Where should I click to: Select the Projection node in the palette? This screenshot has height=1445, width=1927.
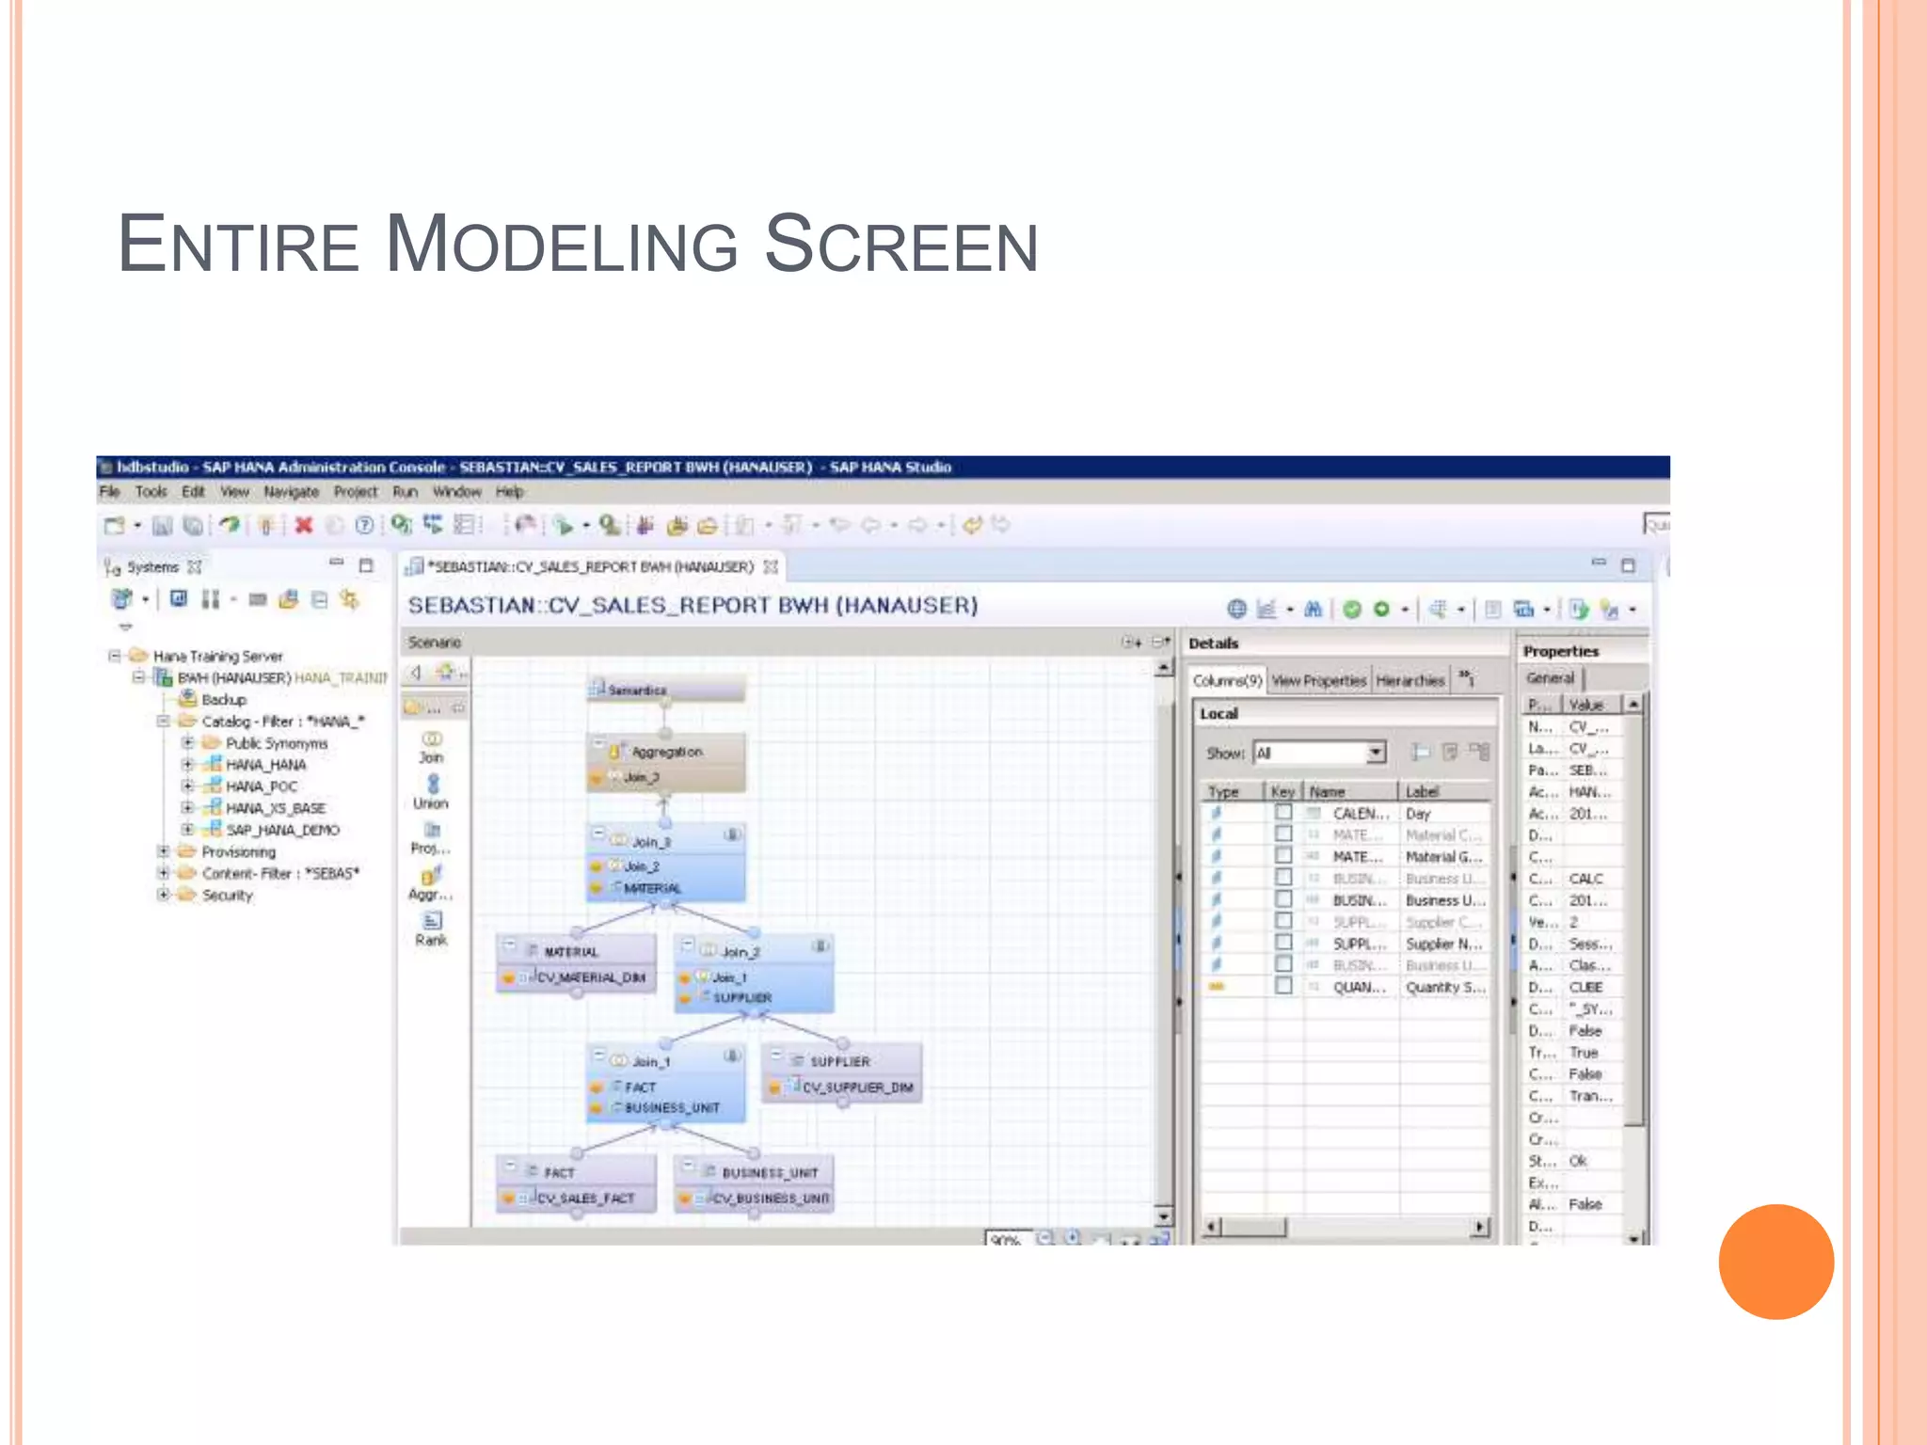431,837
